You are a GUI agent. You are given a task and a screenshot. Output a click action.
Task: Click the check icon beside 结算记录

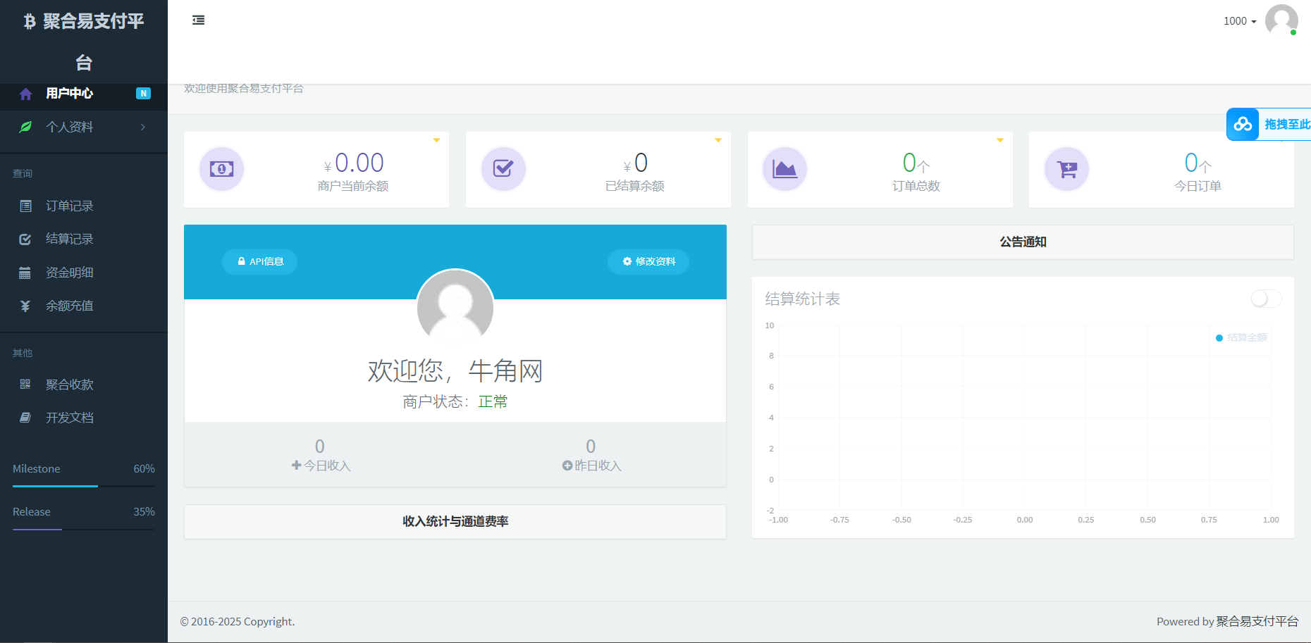tap(25, 239)
